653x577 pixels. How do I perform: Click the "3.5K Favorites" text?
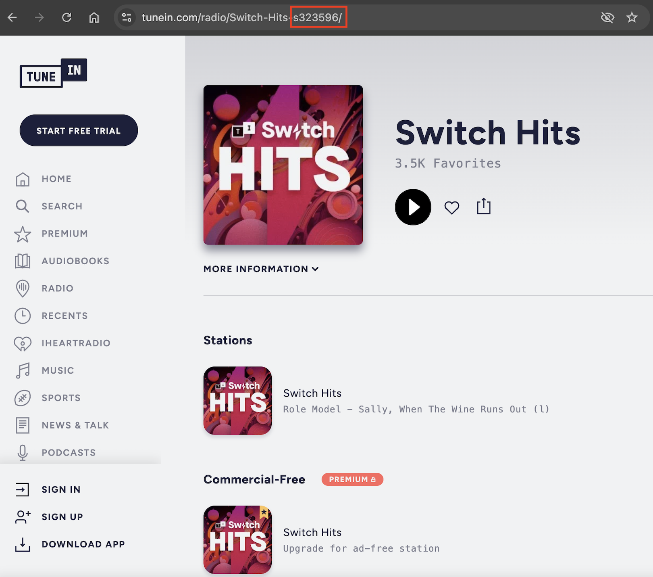pyautogui.click(x=448, y=163)
